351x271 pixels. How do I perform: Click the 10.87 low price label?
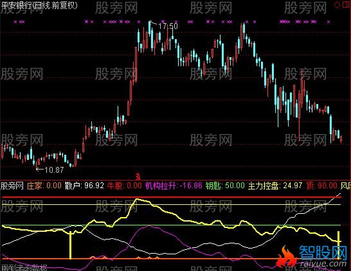pyautogui.click(x=54, y=170)
